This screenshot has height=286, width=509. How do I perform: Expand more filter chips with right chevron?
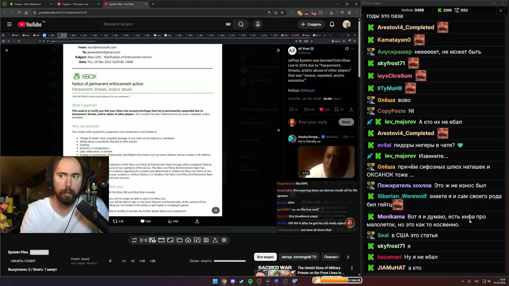[x=348, y=257]
